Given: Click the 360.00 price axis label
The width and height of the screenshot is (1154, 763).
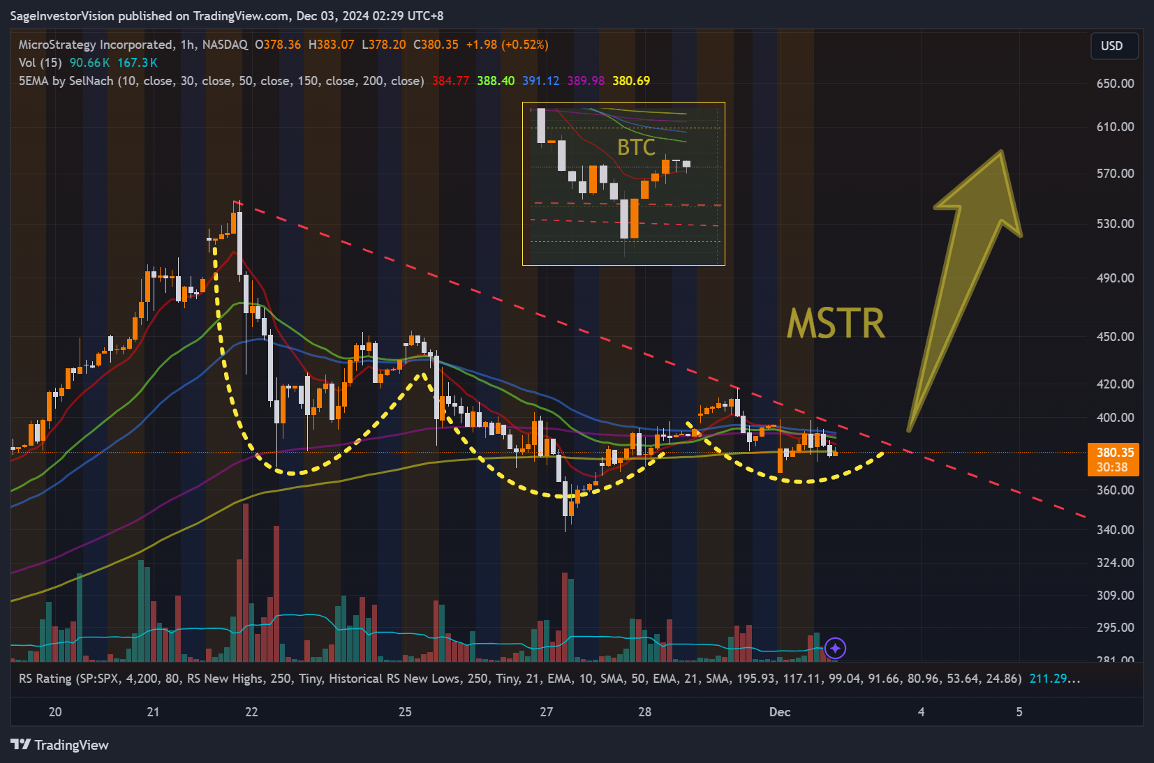Looking at the screenshot, I should click(1115, 490).
